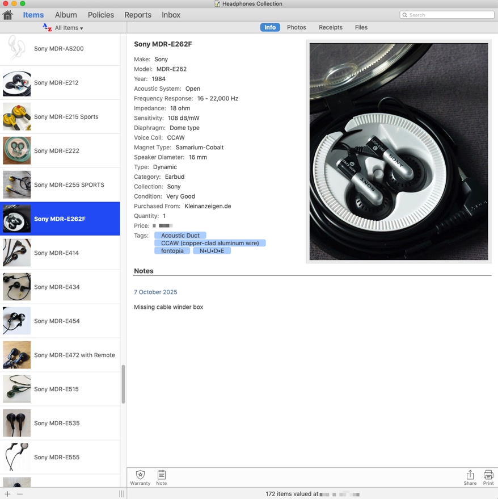Switch to the Items section
Viewport: 498px width, 499px height.
33,15
